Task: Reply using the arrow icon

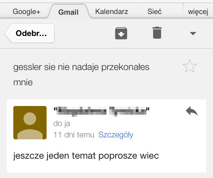Action: click(192, 112)
